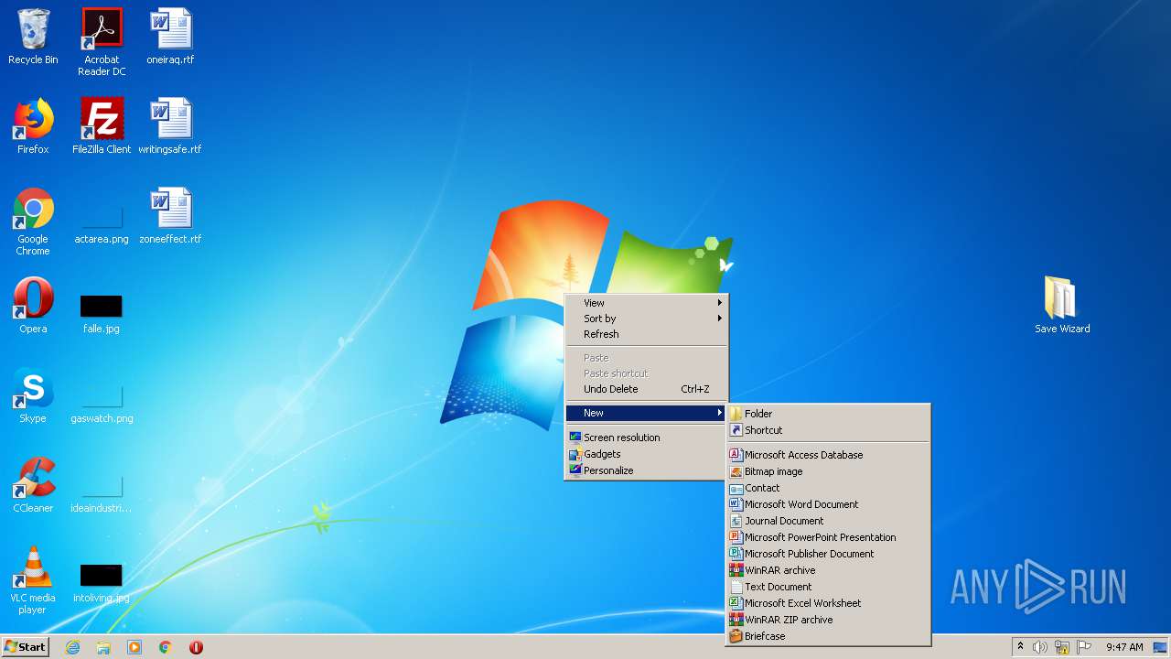Select the writingsafe.rtf document icon

point(170,126)
